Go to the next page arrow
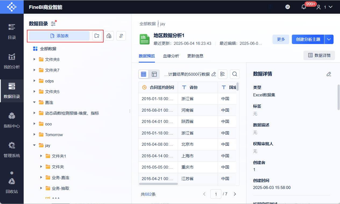This screenshot has height=204, width=340. [x=235, y=194]
